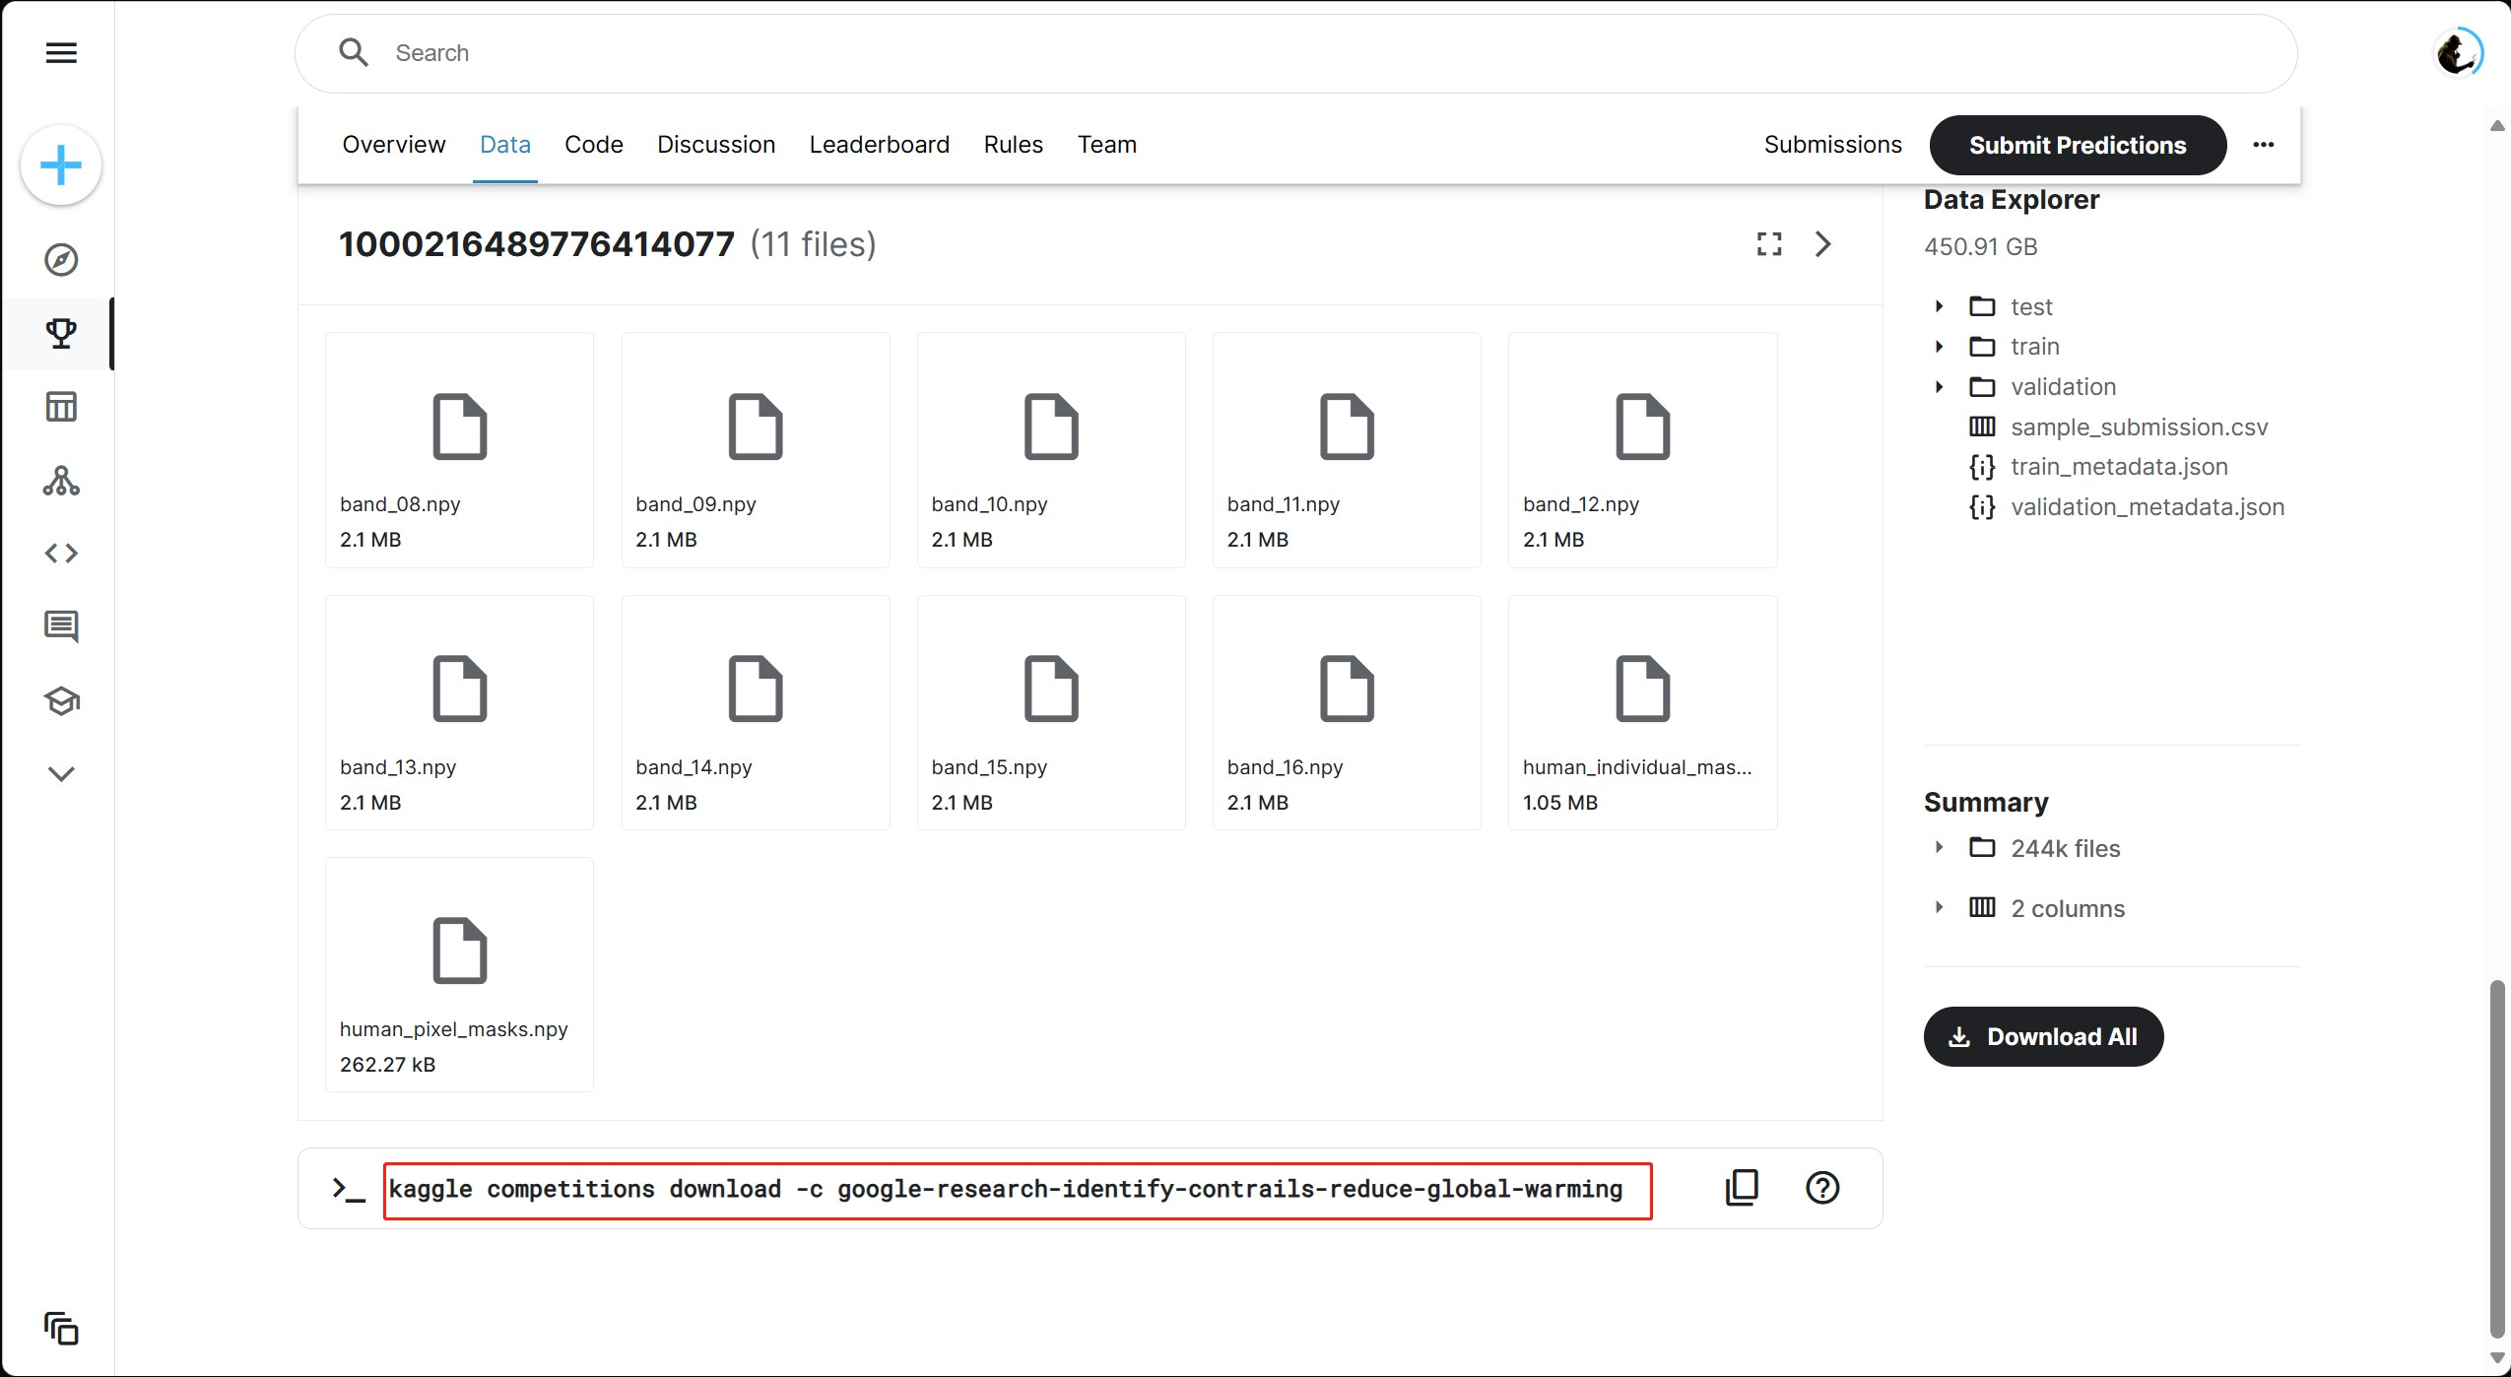
Task: Create new content with the plus icon
Action: (60, 164)
